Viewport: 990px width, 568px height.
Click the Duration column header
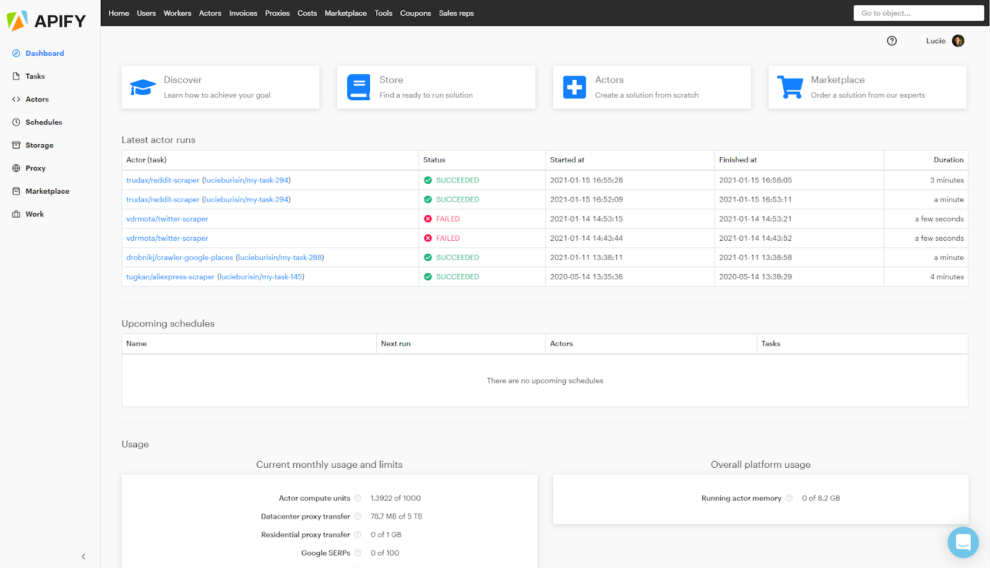click(x=949, y=160)
